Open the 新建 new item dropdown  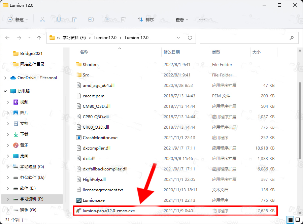[18, 20]
